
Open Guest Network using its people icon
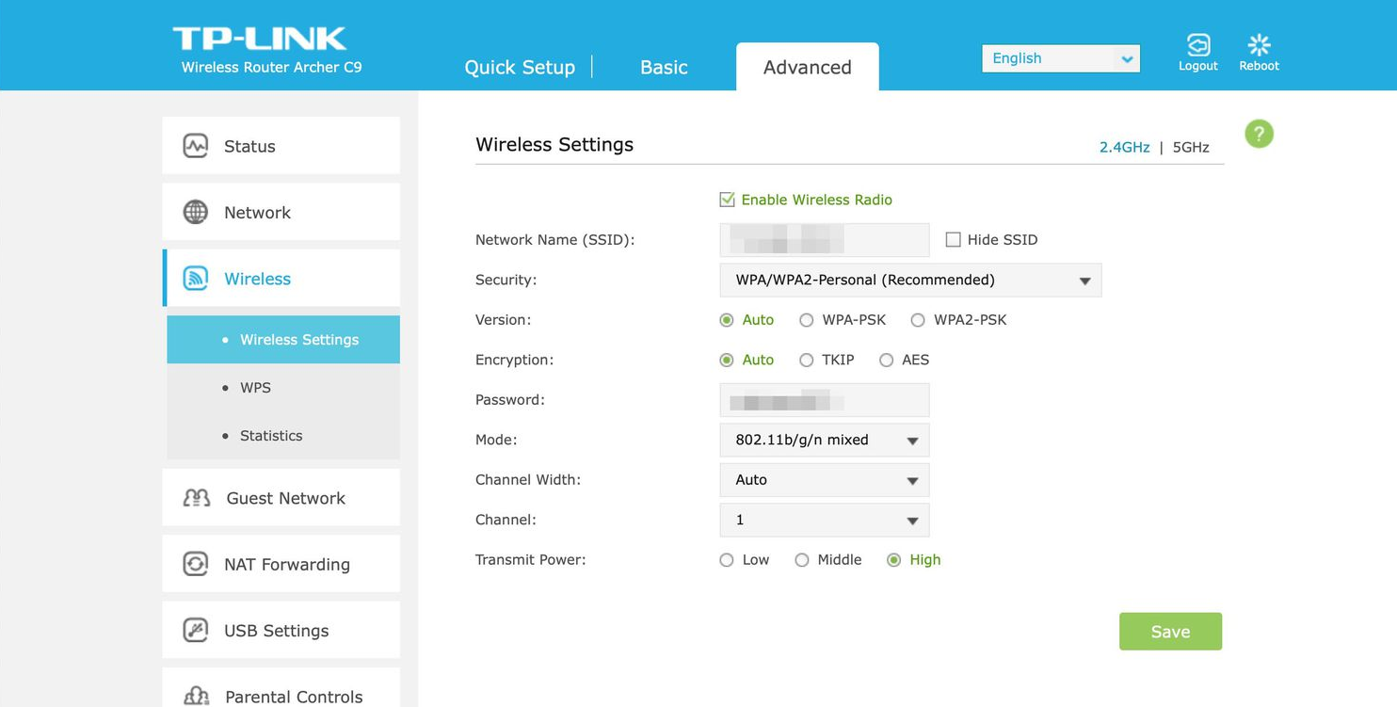coord(195,497)
